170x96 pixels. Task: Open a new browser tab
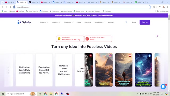pos(147,2)
